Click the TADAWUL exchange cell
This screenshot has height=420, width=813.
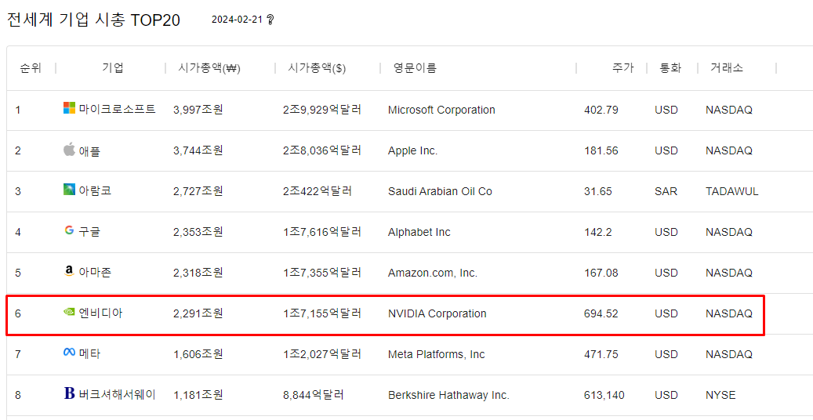tap(732, 191)
